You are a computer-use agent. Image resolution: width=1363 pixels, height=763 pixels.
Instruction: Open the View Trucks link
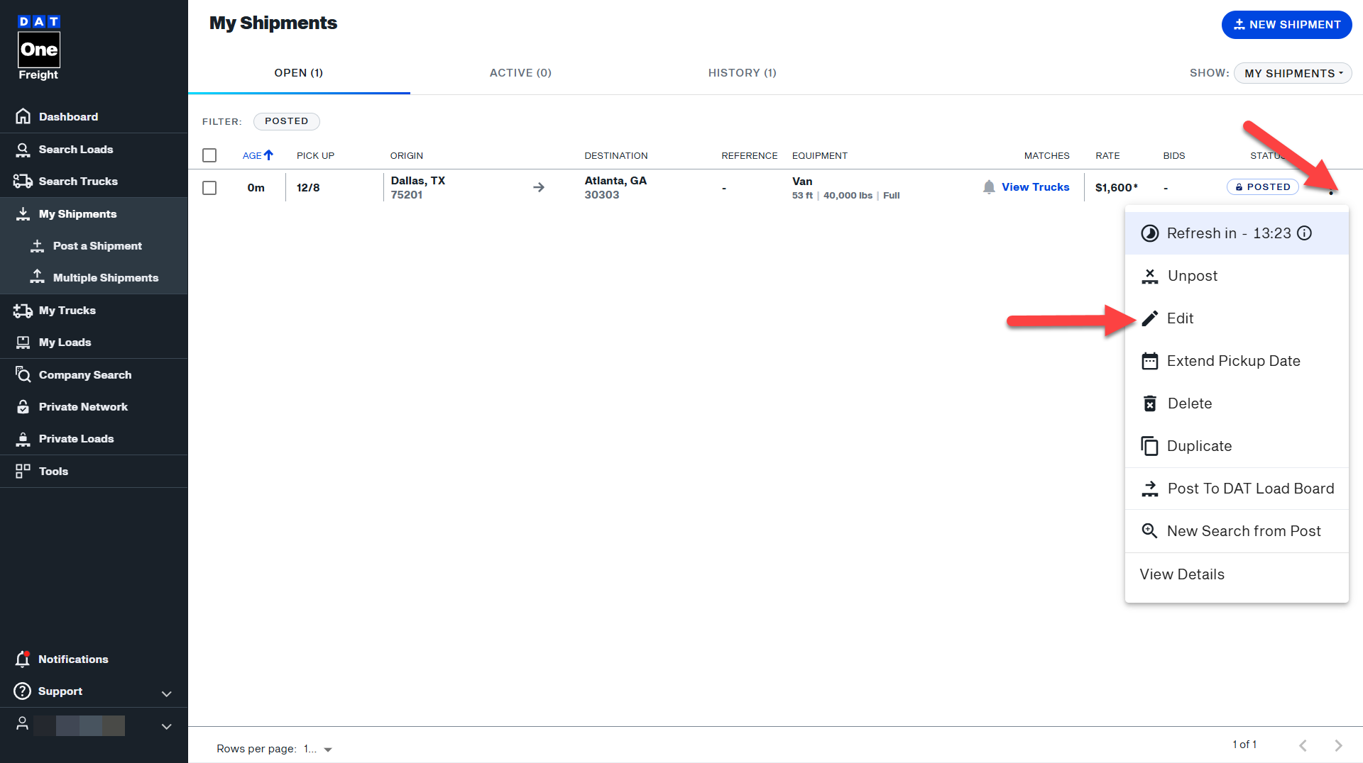tap(1035, 187)
